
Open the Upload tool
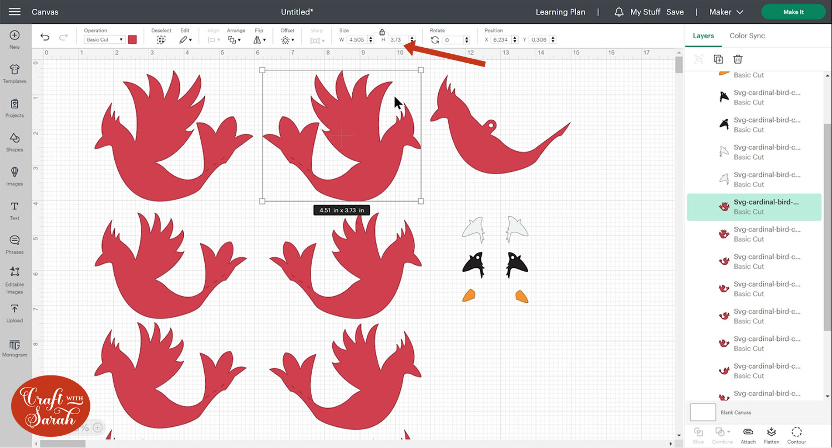coord(14,313)
